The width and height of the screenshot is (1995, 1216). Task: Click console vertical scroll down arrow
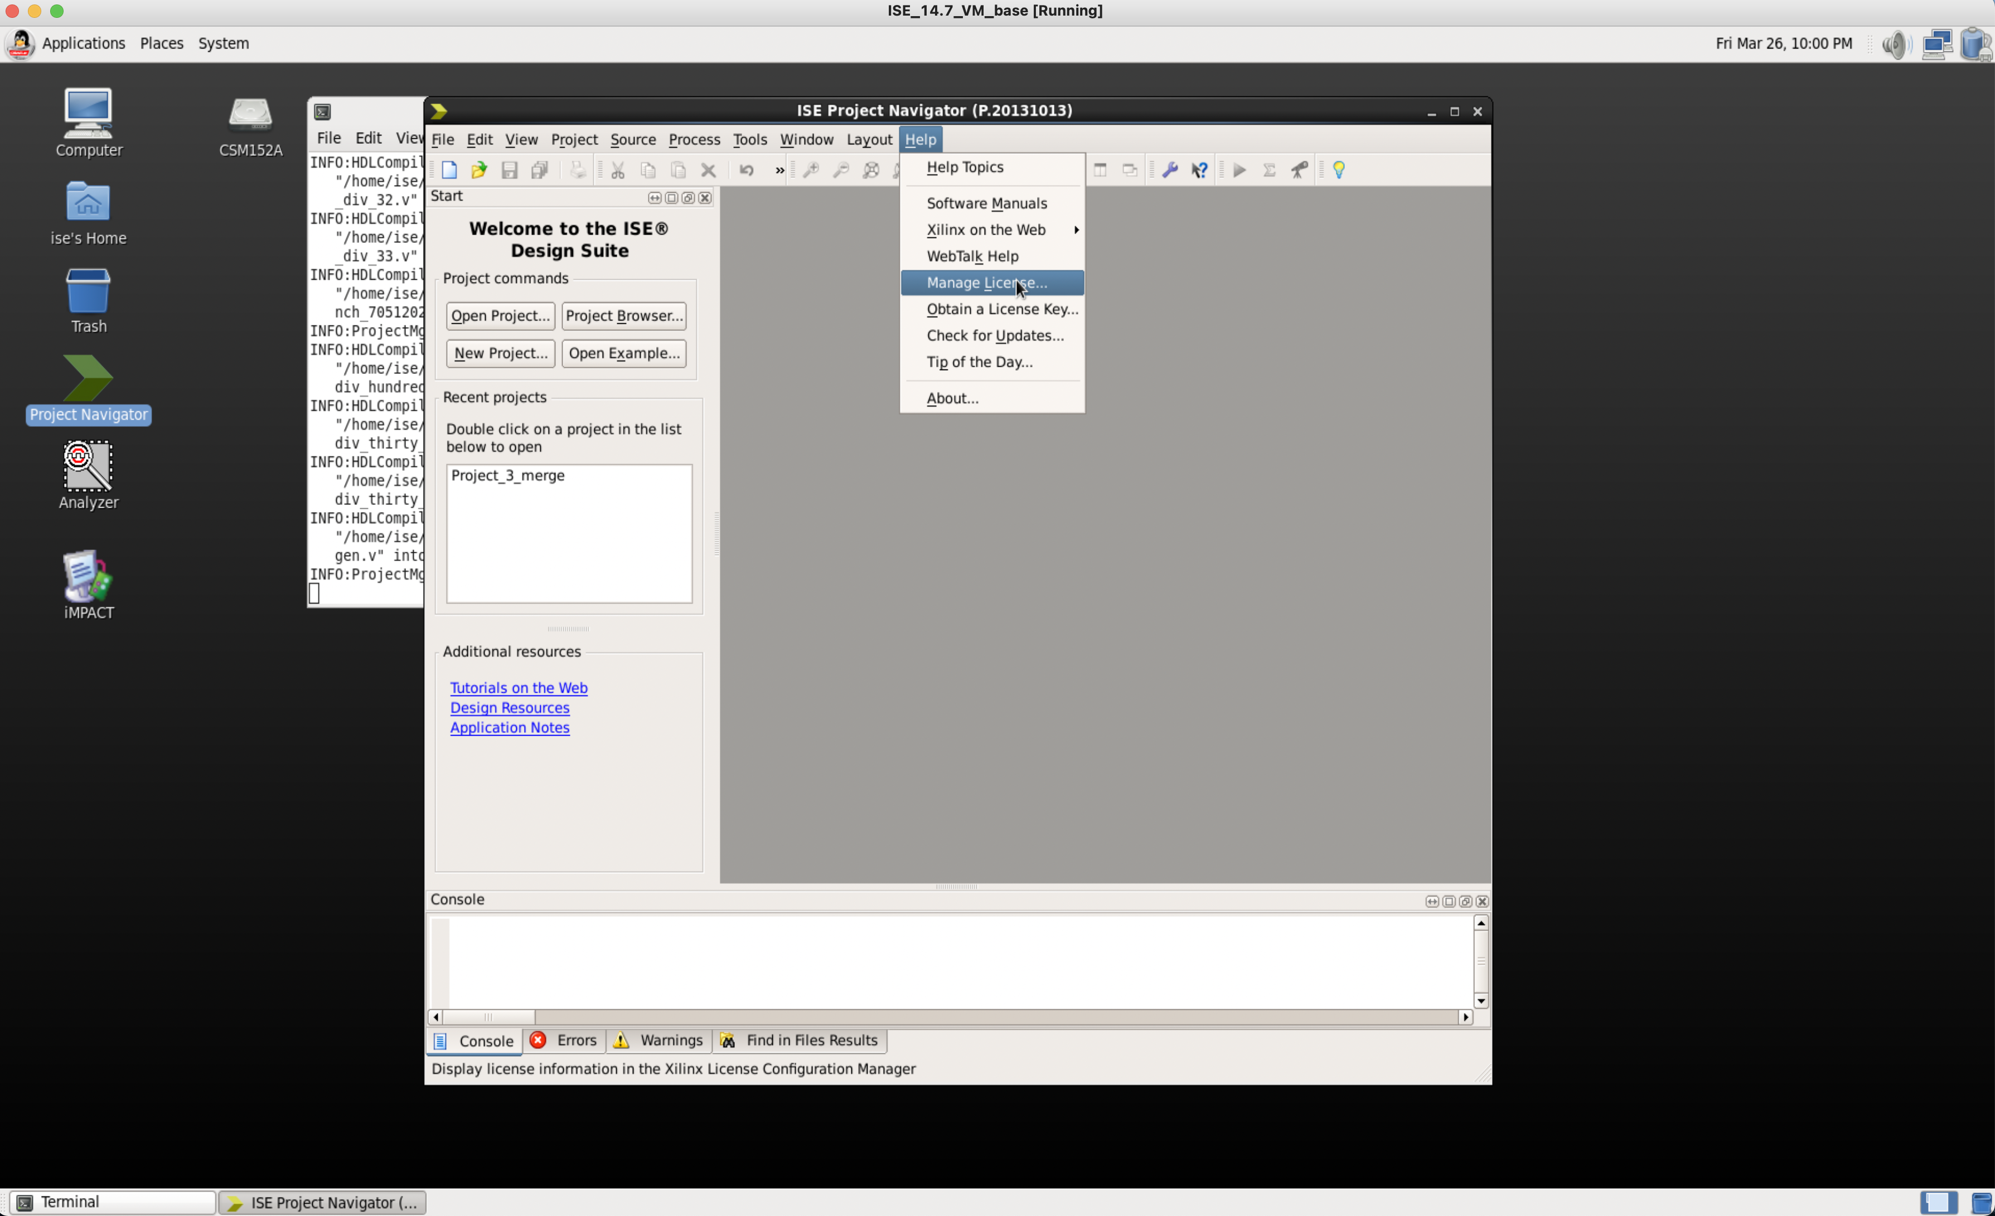coord(1481,1001)
